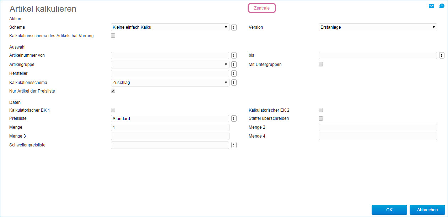Click lookup icon beside Artikelnummer von field
This screenshot has height=217, width=448.
click(234, 55)
